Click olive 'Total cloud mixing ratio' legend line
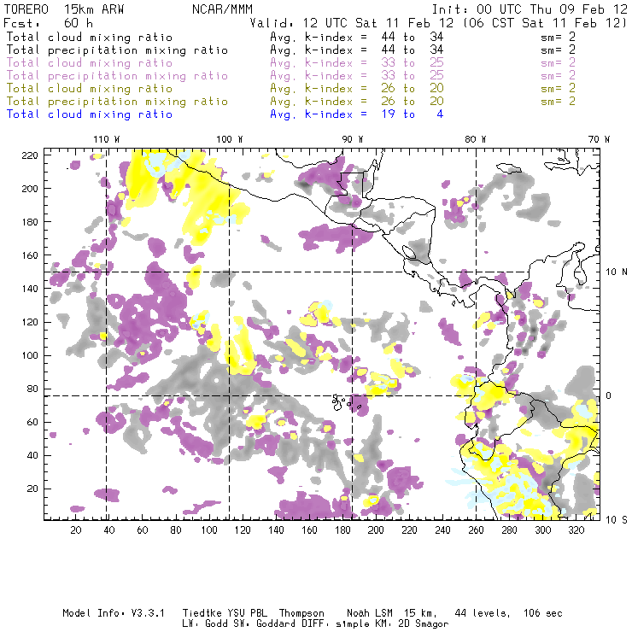The height and width of the screenshot is (632, 632). pos(90,89)
